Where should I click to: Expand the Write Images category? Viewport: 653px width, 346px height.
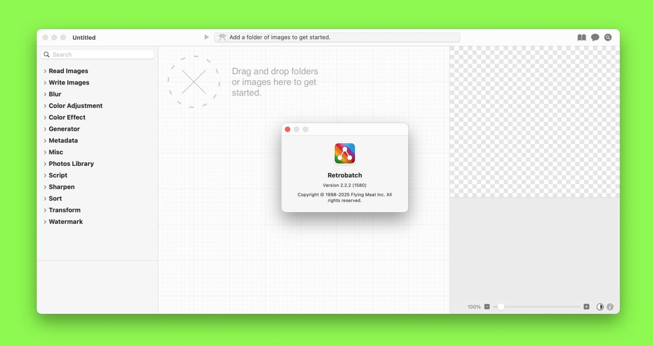45,82
